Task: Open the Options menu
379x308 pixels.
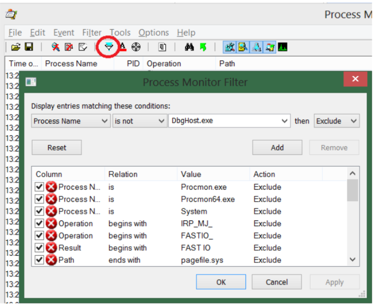Action: pyautogui.click(x=153, y=33)
